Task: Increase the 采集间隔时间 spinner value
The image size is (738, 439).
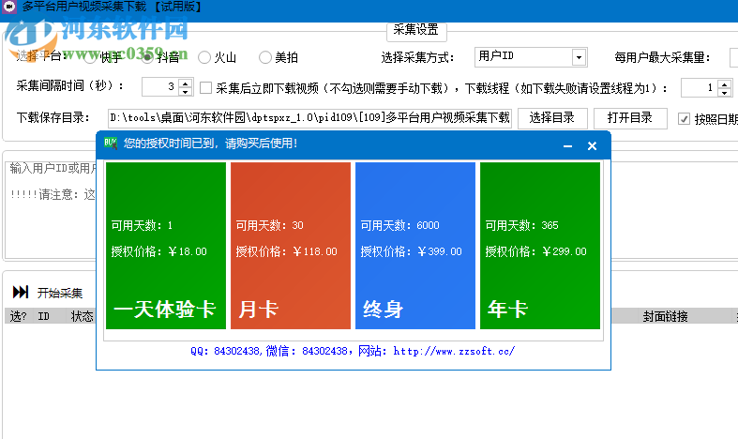Action: (x=186, y=83)
